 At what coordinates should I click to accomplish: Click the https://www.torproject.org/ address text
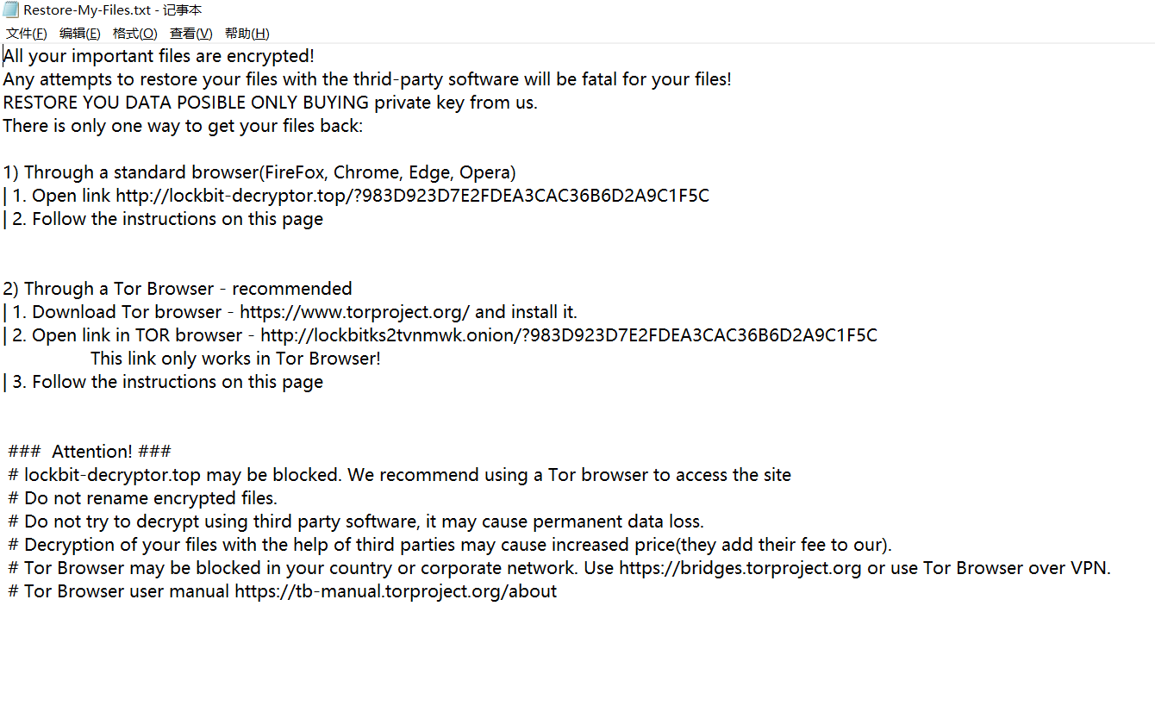(x=354, y=312)
